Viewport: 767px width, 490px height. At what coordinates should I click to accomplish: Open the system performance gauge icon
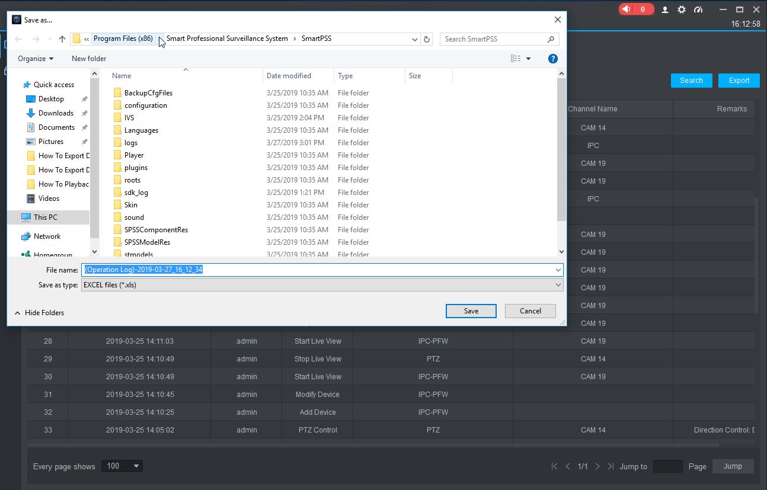coord(698,9)
